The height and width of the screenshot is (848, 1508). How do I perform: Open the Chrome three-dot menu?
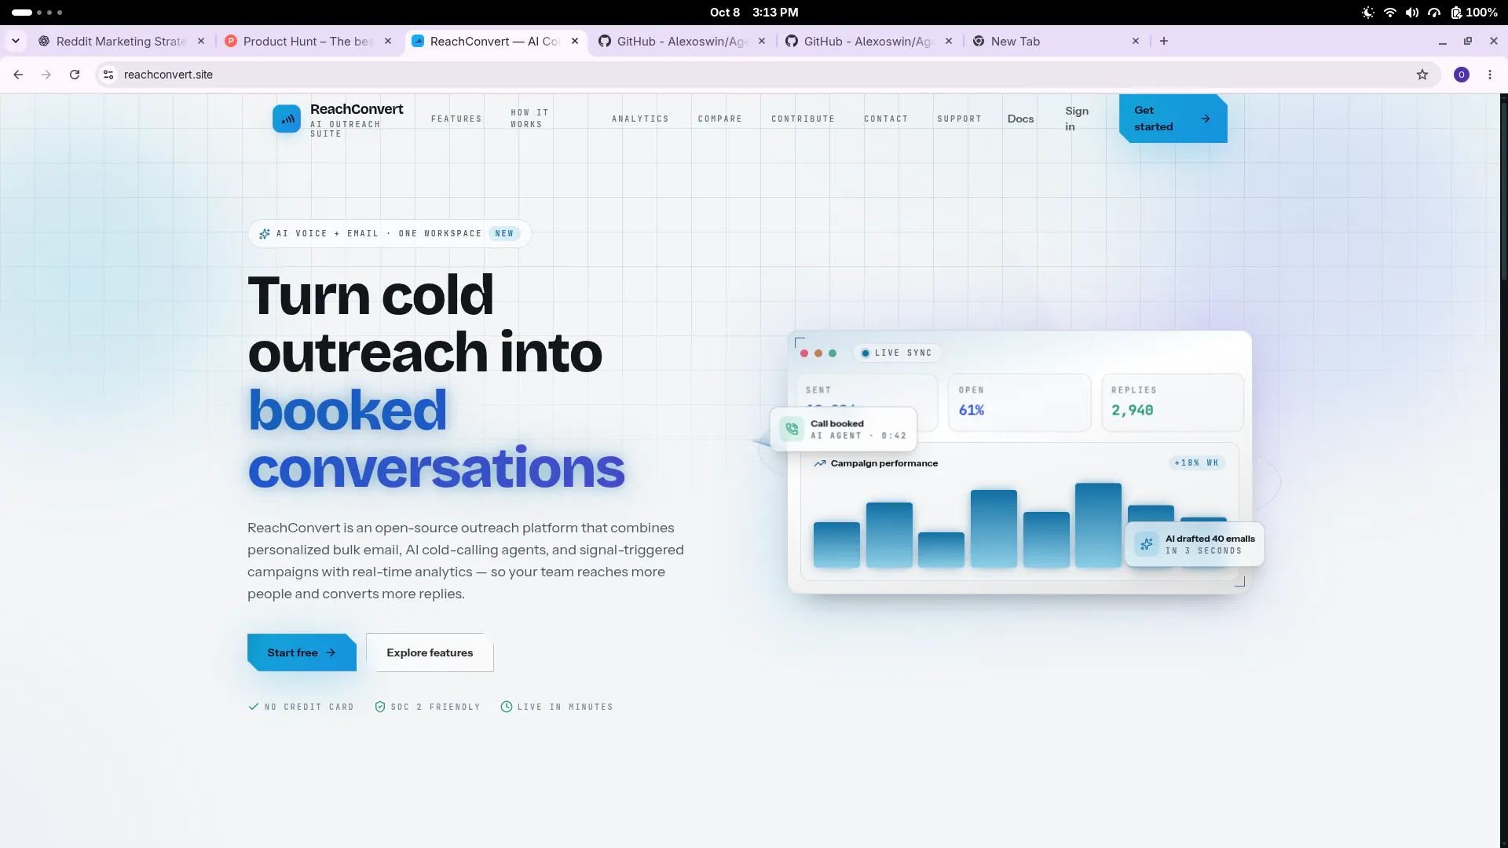click(1490, 75)
